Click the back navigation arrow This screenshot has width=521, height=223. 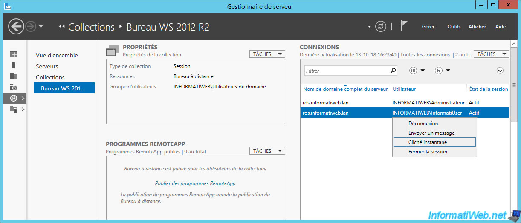coord(16,27)
